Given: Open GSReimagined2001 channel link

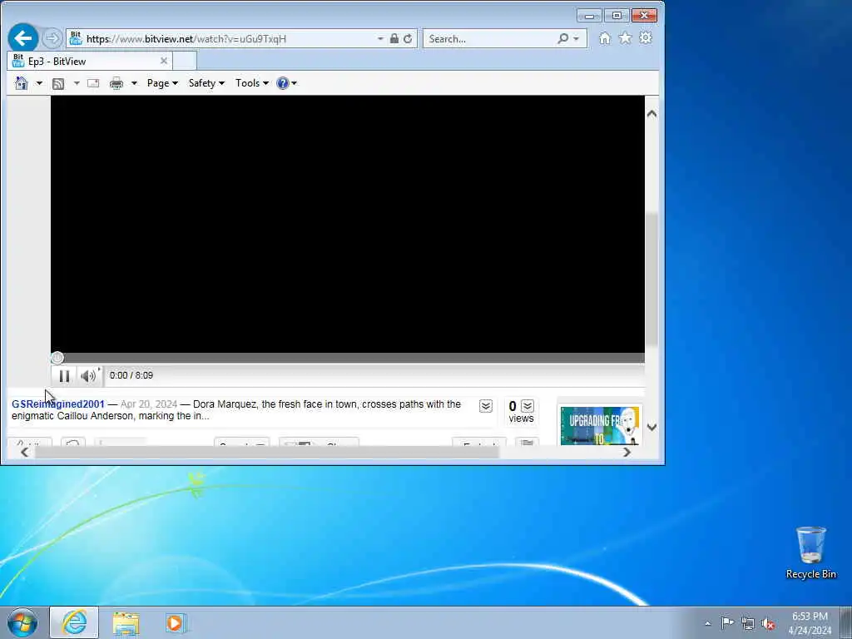Looking at the screenshot, I should (58, 404).
